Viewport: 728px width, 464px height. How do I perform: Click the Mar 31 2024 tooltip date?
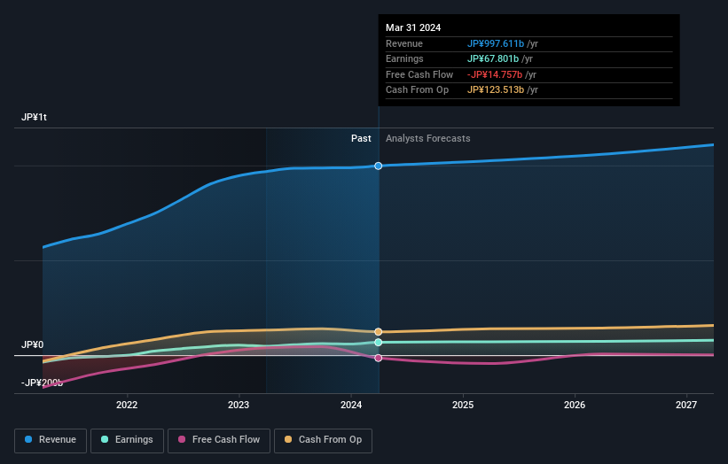413,27
